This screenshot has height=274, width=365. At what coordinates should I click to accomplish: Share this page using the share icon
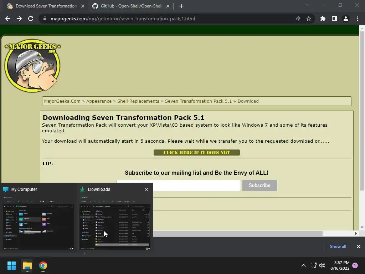(297, 19)
